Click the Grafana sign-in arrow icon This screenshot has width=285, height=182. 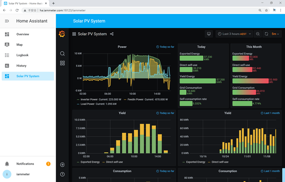62,165
